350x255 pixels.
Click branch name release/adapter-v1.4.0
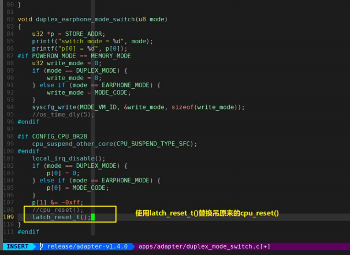point(87,246)
